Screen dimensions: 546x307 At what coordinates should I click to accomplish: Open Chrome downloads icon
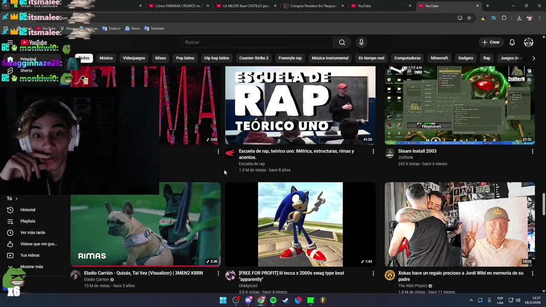(x=519, y=18)
